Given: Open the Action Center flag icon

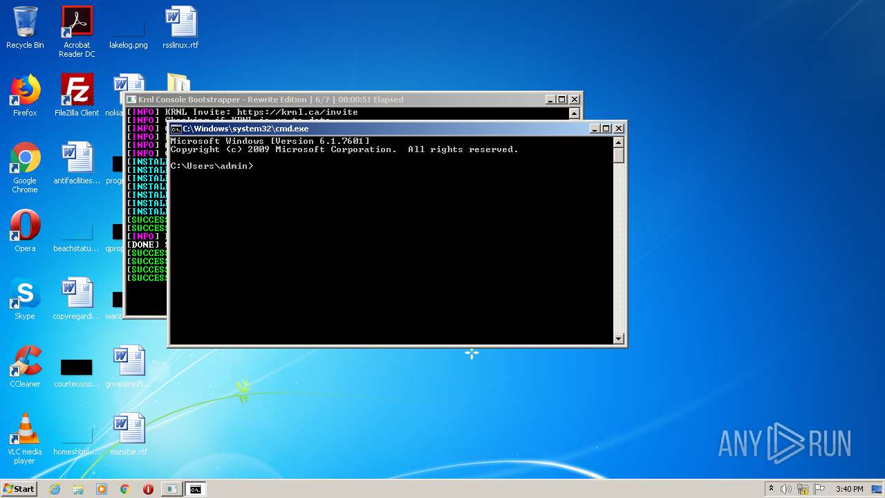Looking at the screenshot, I should [819, 489].
